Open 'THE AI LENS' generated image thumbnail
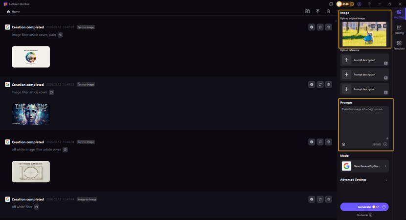The height and width of the screenshot is (220, 406). (31, 114)
